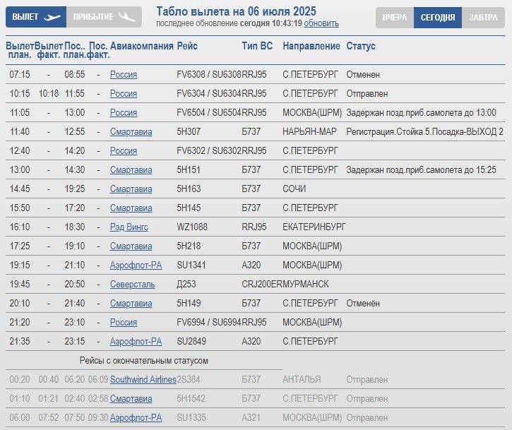Click the Рейс column header
Screen dimensions: 512x430
point(187,46)
